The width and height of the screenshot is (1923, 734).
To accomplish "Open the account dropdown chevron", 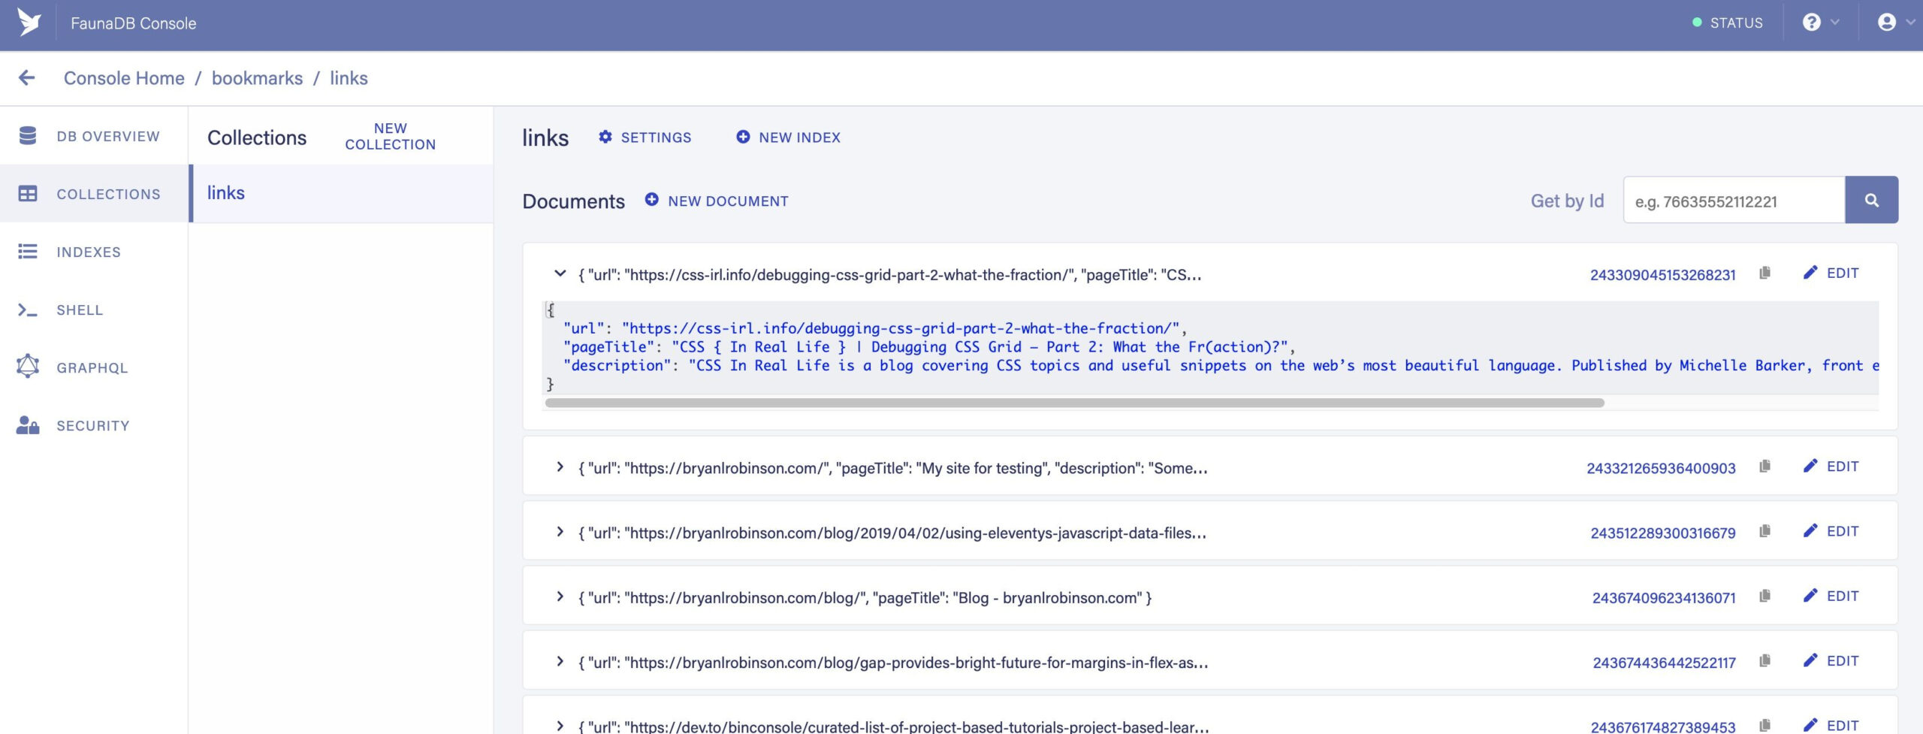I will (1910, 23).
